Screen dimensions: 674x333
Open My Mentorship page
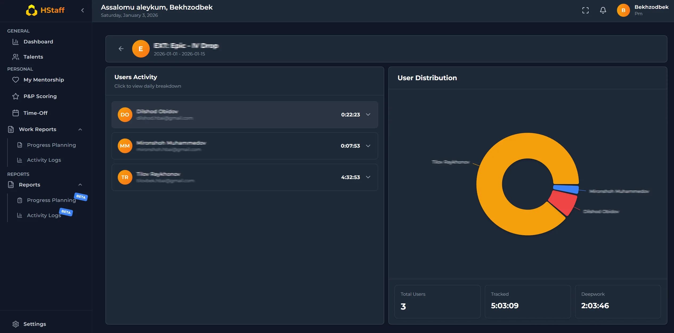coord(44,80)
